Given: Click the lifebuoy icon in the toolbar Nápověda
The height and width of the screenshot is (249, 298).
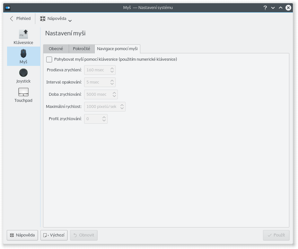Looking at the screenshot, I should pos(43,18).
